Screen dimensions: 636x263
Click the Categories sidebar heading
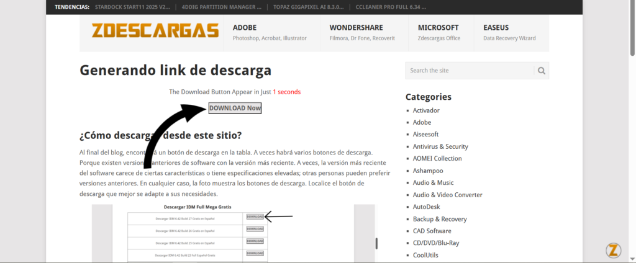coord(429,97)
